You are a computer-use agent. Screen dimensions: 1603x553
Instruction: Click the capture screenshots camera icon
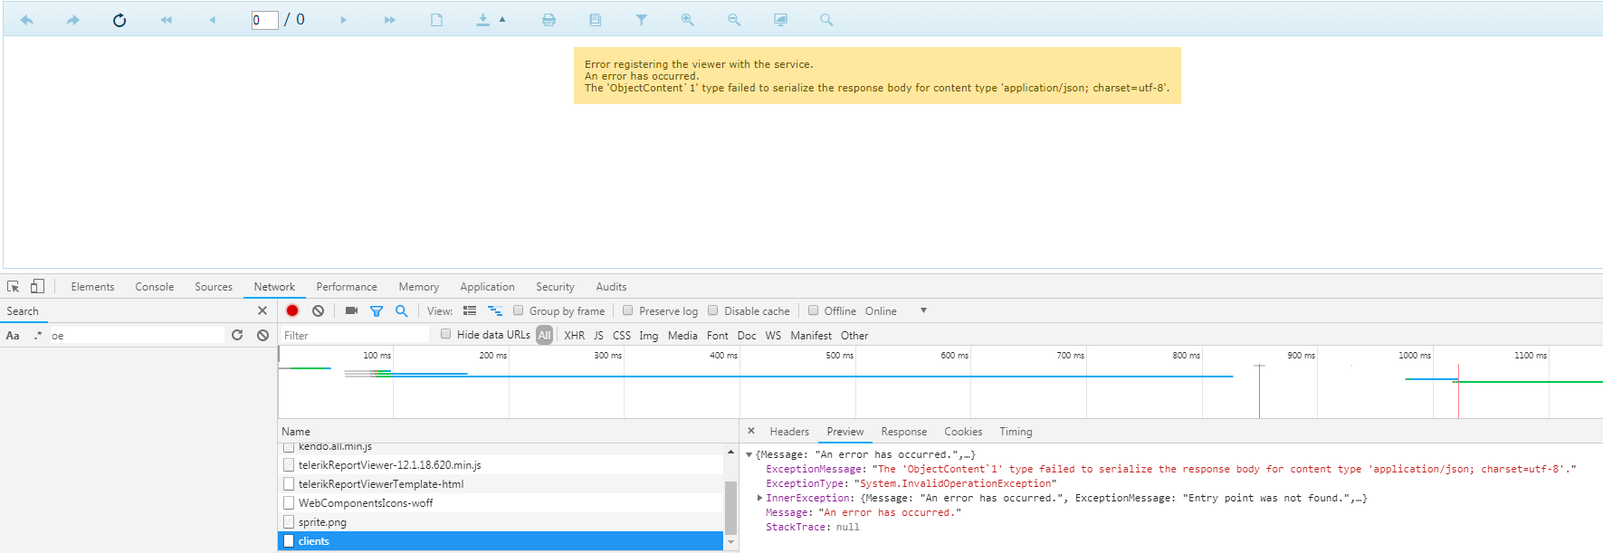point(351,310)
